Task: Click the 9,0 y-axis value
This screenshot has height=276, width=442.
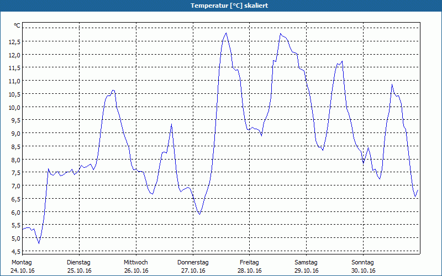Action: click(16, 134)
